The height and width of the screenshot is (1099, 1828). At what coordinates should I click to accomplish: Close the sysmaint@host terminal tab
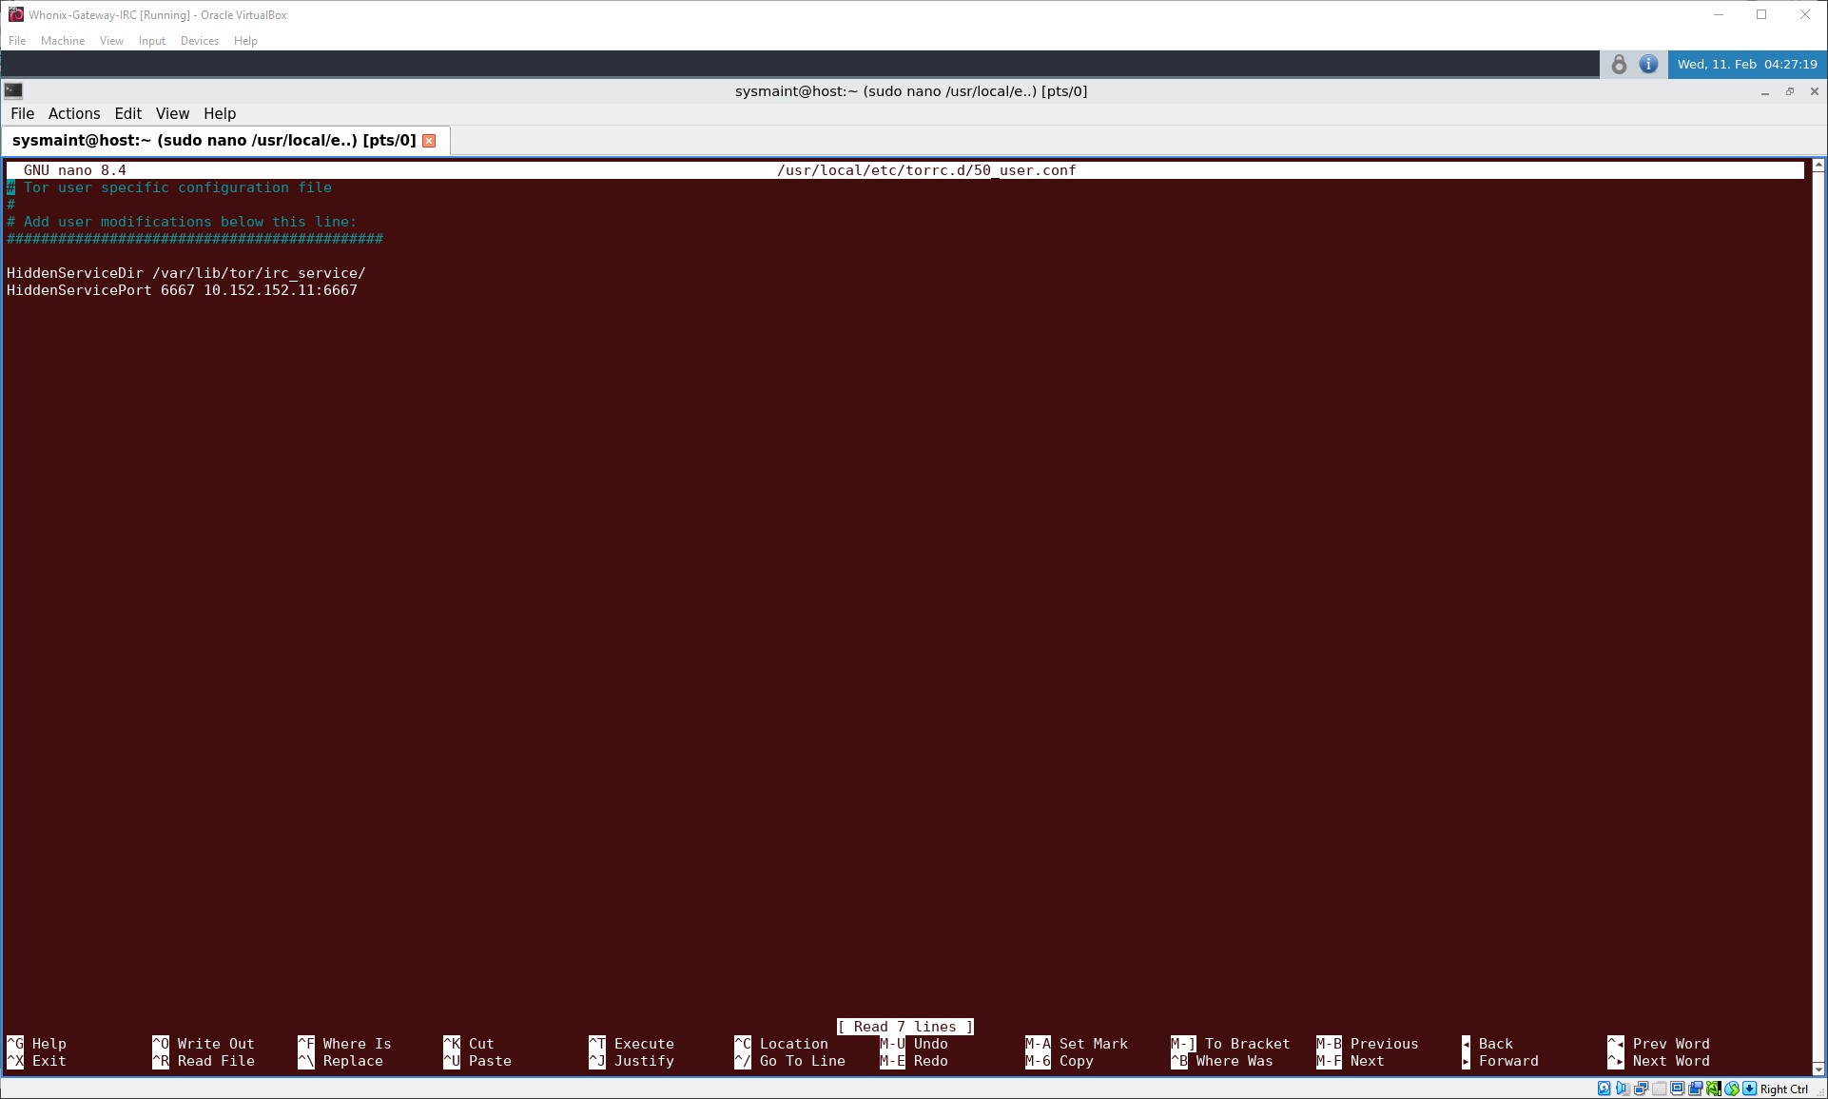pos(429,141)
